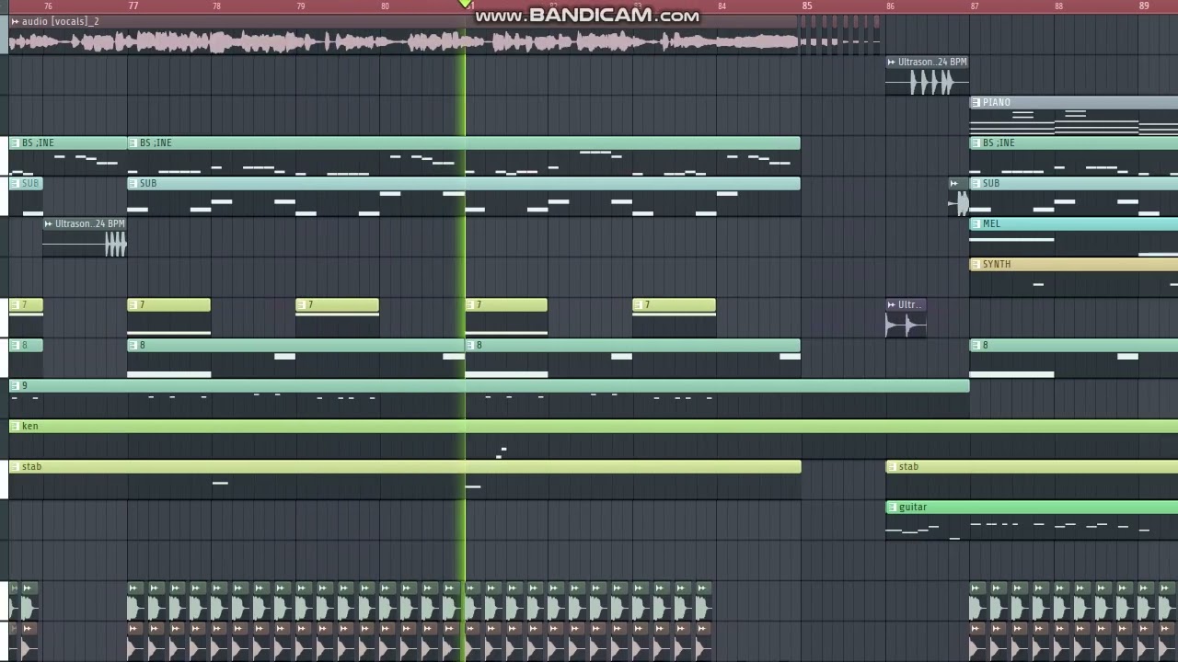The height and width of the screenshot is (662, 1178).
Task: Select pattern 7 clip label at the playhead
Action: point(479,304)
